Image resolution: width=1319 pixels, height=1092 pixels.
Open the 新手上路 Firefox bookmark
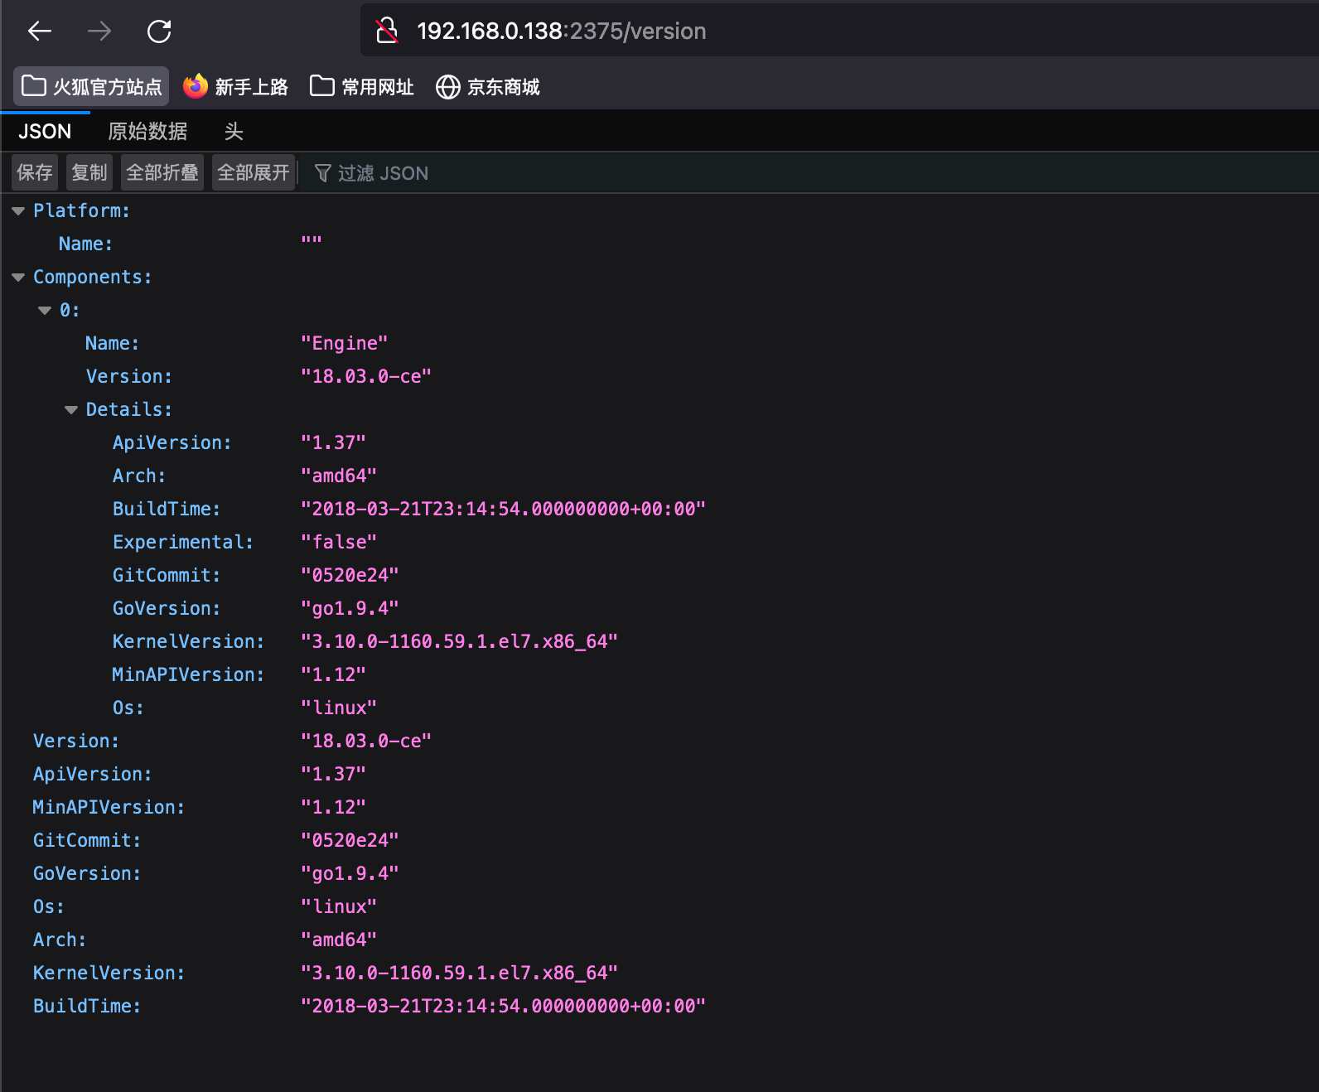(x=235, y=86)
